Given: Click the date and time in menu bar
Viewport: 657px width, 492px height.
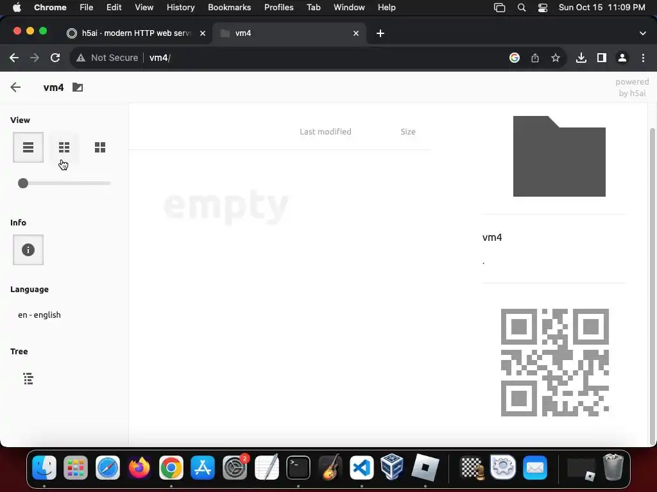Looking at the screenshot, I should pos(602,7).
